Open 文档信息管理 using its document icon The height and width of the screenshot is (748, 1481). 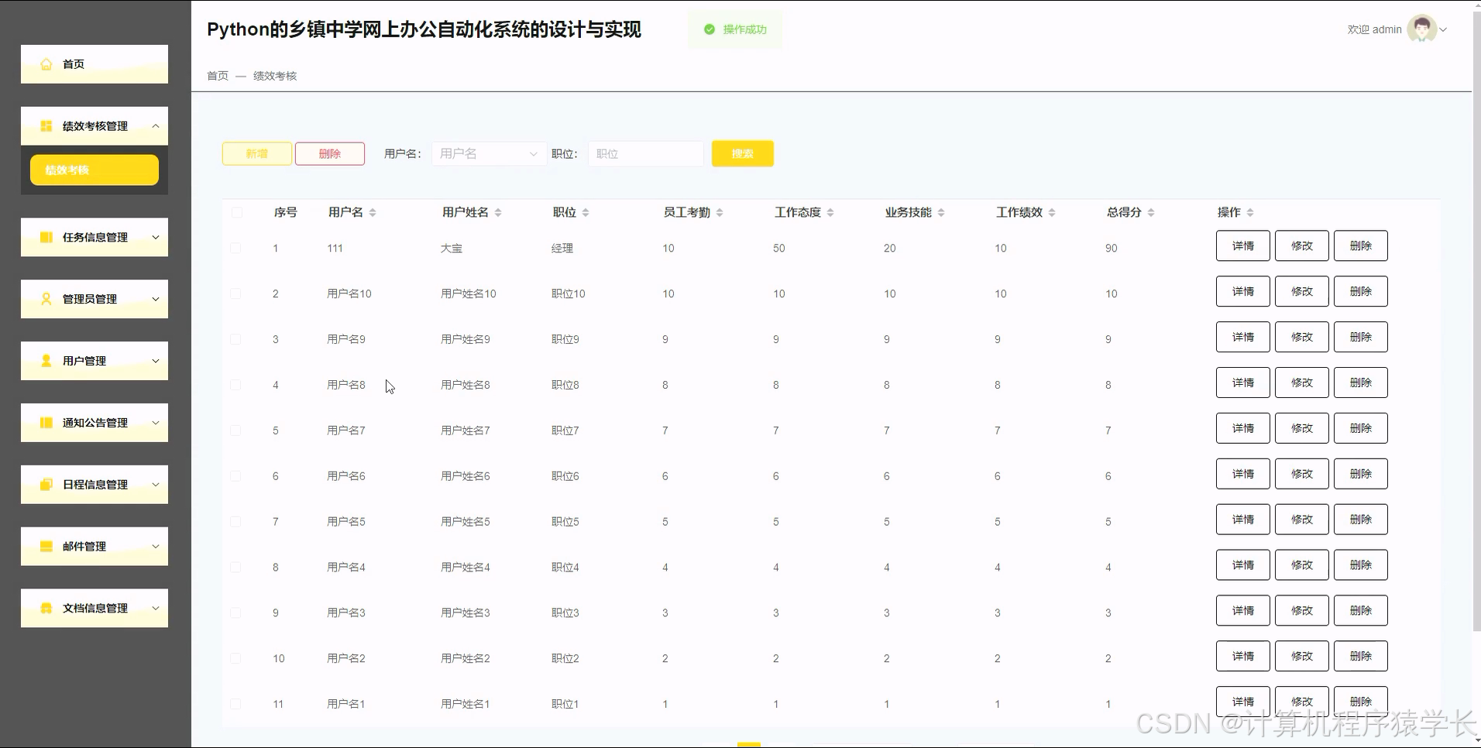45,608
